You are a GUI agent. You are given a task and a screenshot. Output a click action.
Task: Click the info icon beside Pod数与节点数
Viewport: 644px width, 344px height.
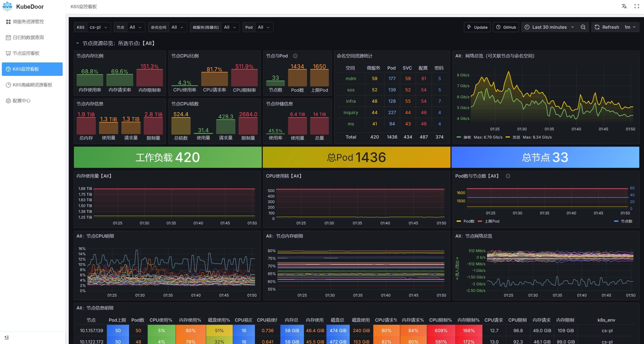point(508,176)
